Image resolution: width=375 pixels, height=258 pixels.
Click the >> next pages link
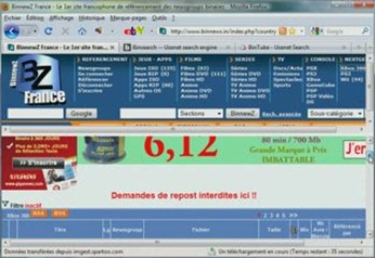point(293,215)
